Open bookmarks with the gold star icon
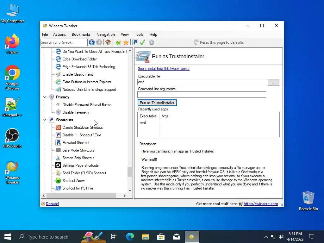The width and height of the screenshot is (324, 243). 126,43
